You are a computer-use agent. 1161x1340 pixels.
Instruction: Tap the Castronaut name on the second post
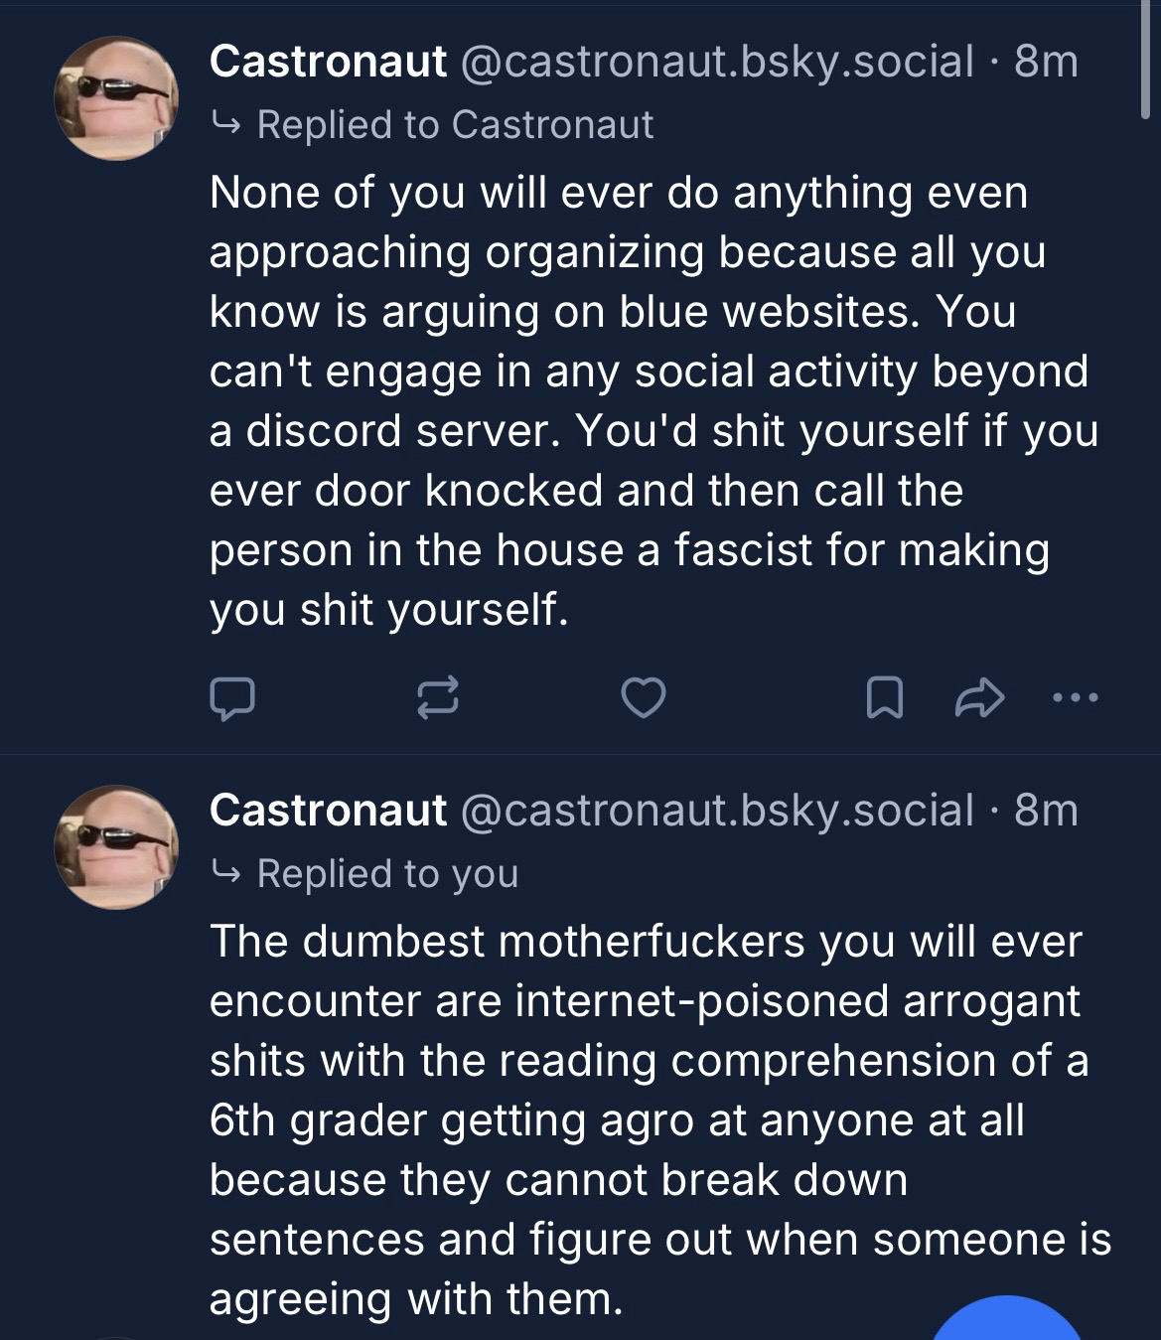tap(328, 811)
